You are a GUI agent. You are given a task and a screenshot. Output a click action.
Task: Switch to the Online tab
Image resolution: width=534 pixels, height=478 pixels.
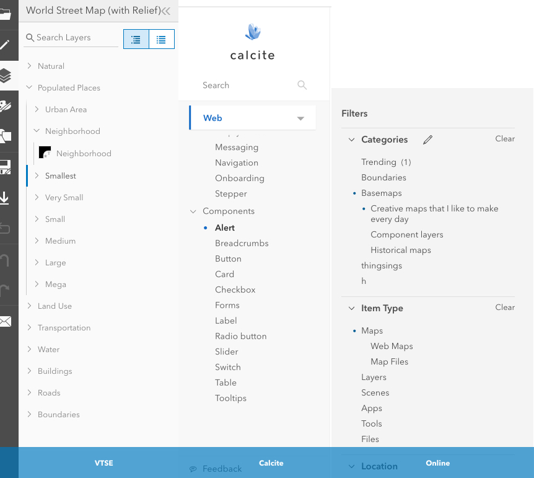click(x=437, y=463)
